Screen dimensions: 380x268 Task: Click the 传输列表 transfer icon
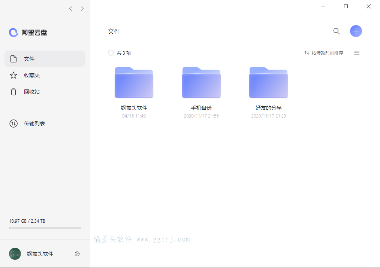(x=13, y=124)
